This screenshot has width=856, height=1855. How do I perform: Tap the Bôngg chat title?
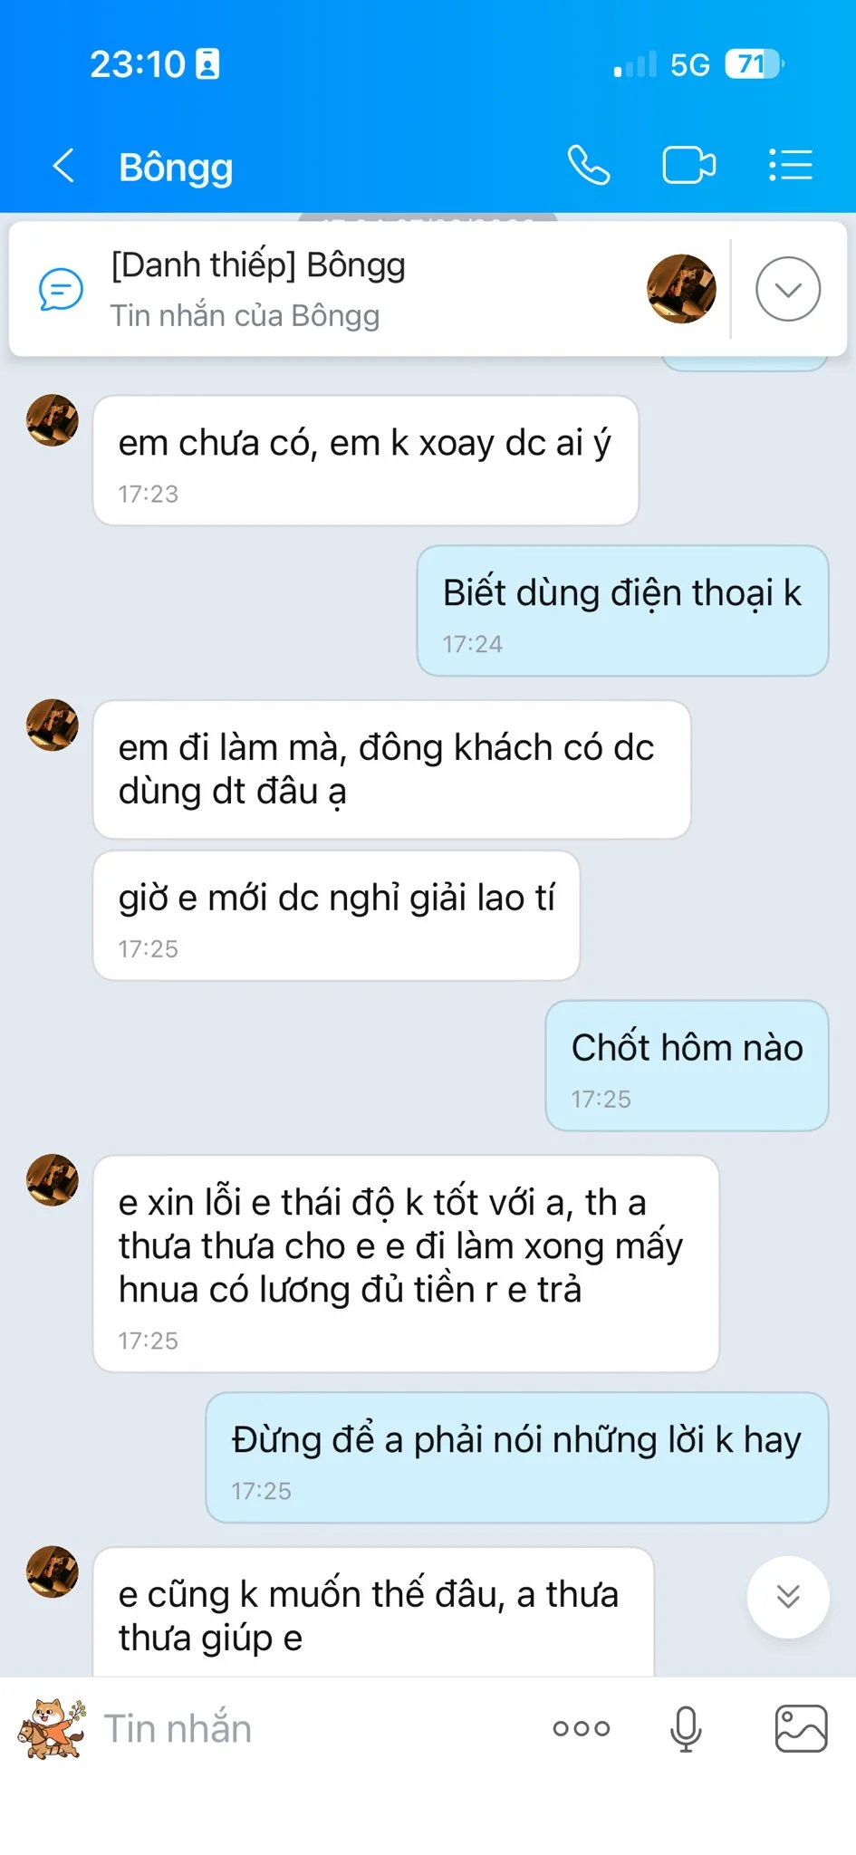pyautogui.click(x=176, y=168)
